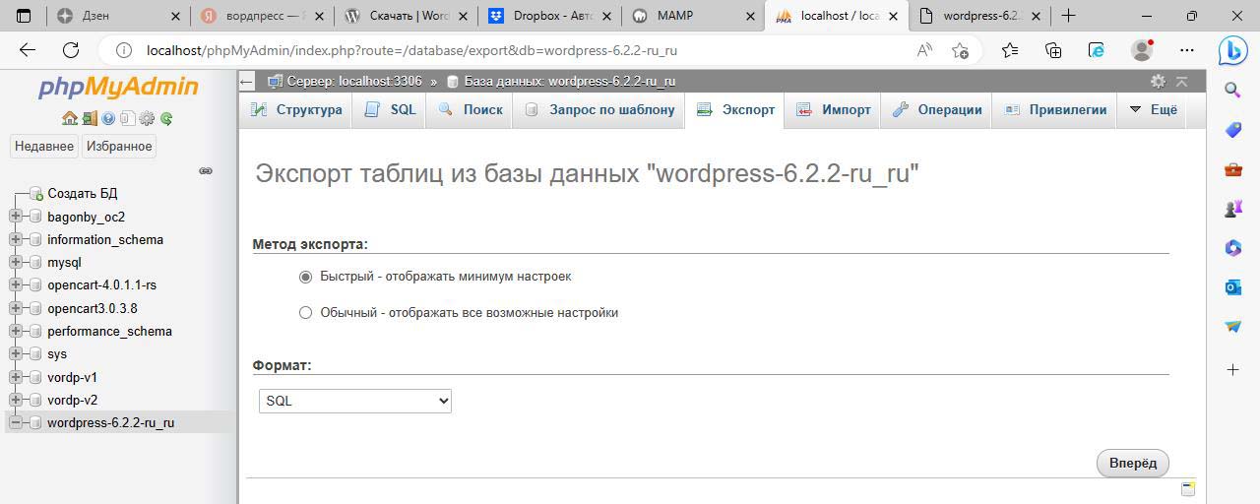Open the "Ещё" more tabs dropdown
Viewport: 1260px width, 504px height.
point(1154,110)
